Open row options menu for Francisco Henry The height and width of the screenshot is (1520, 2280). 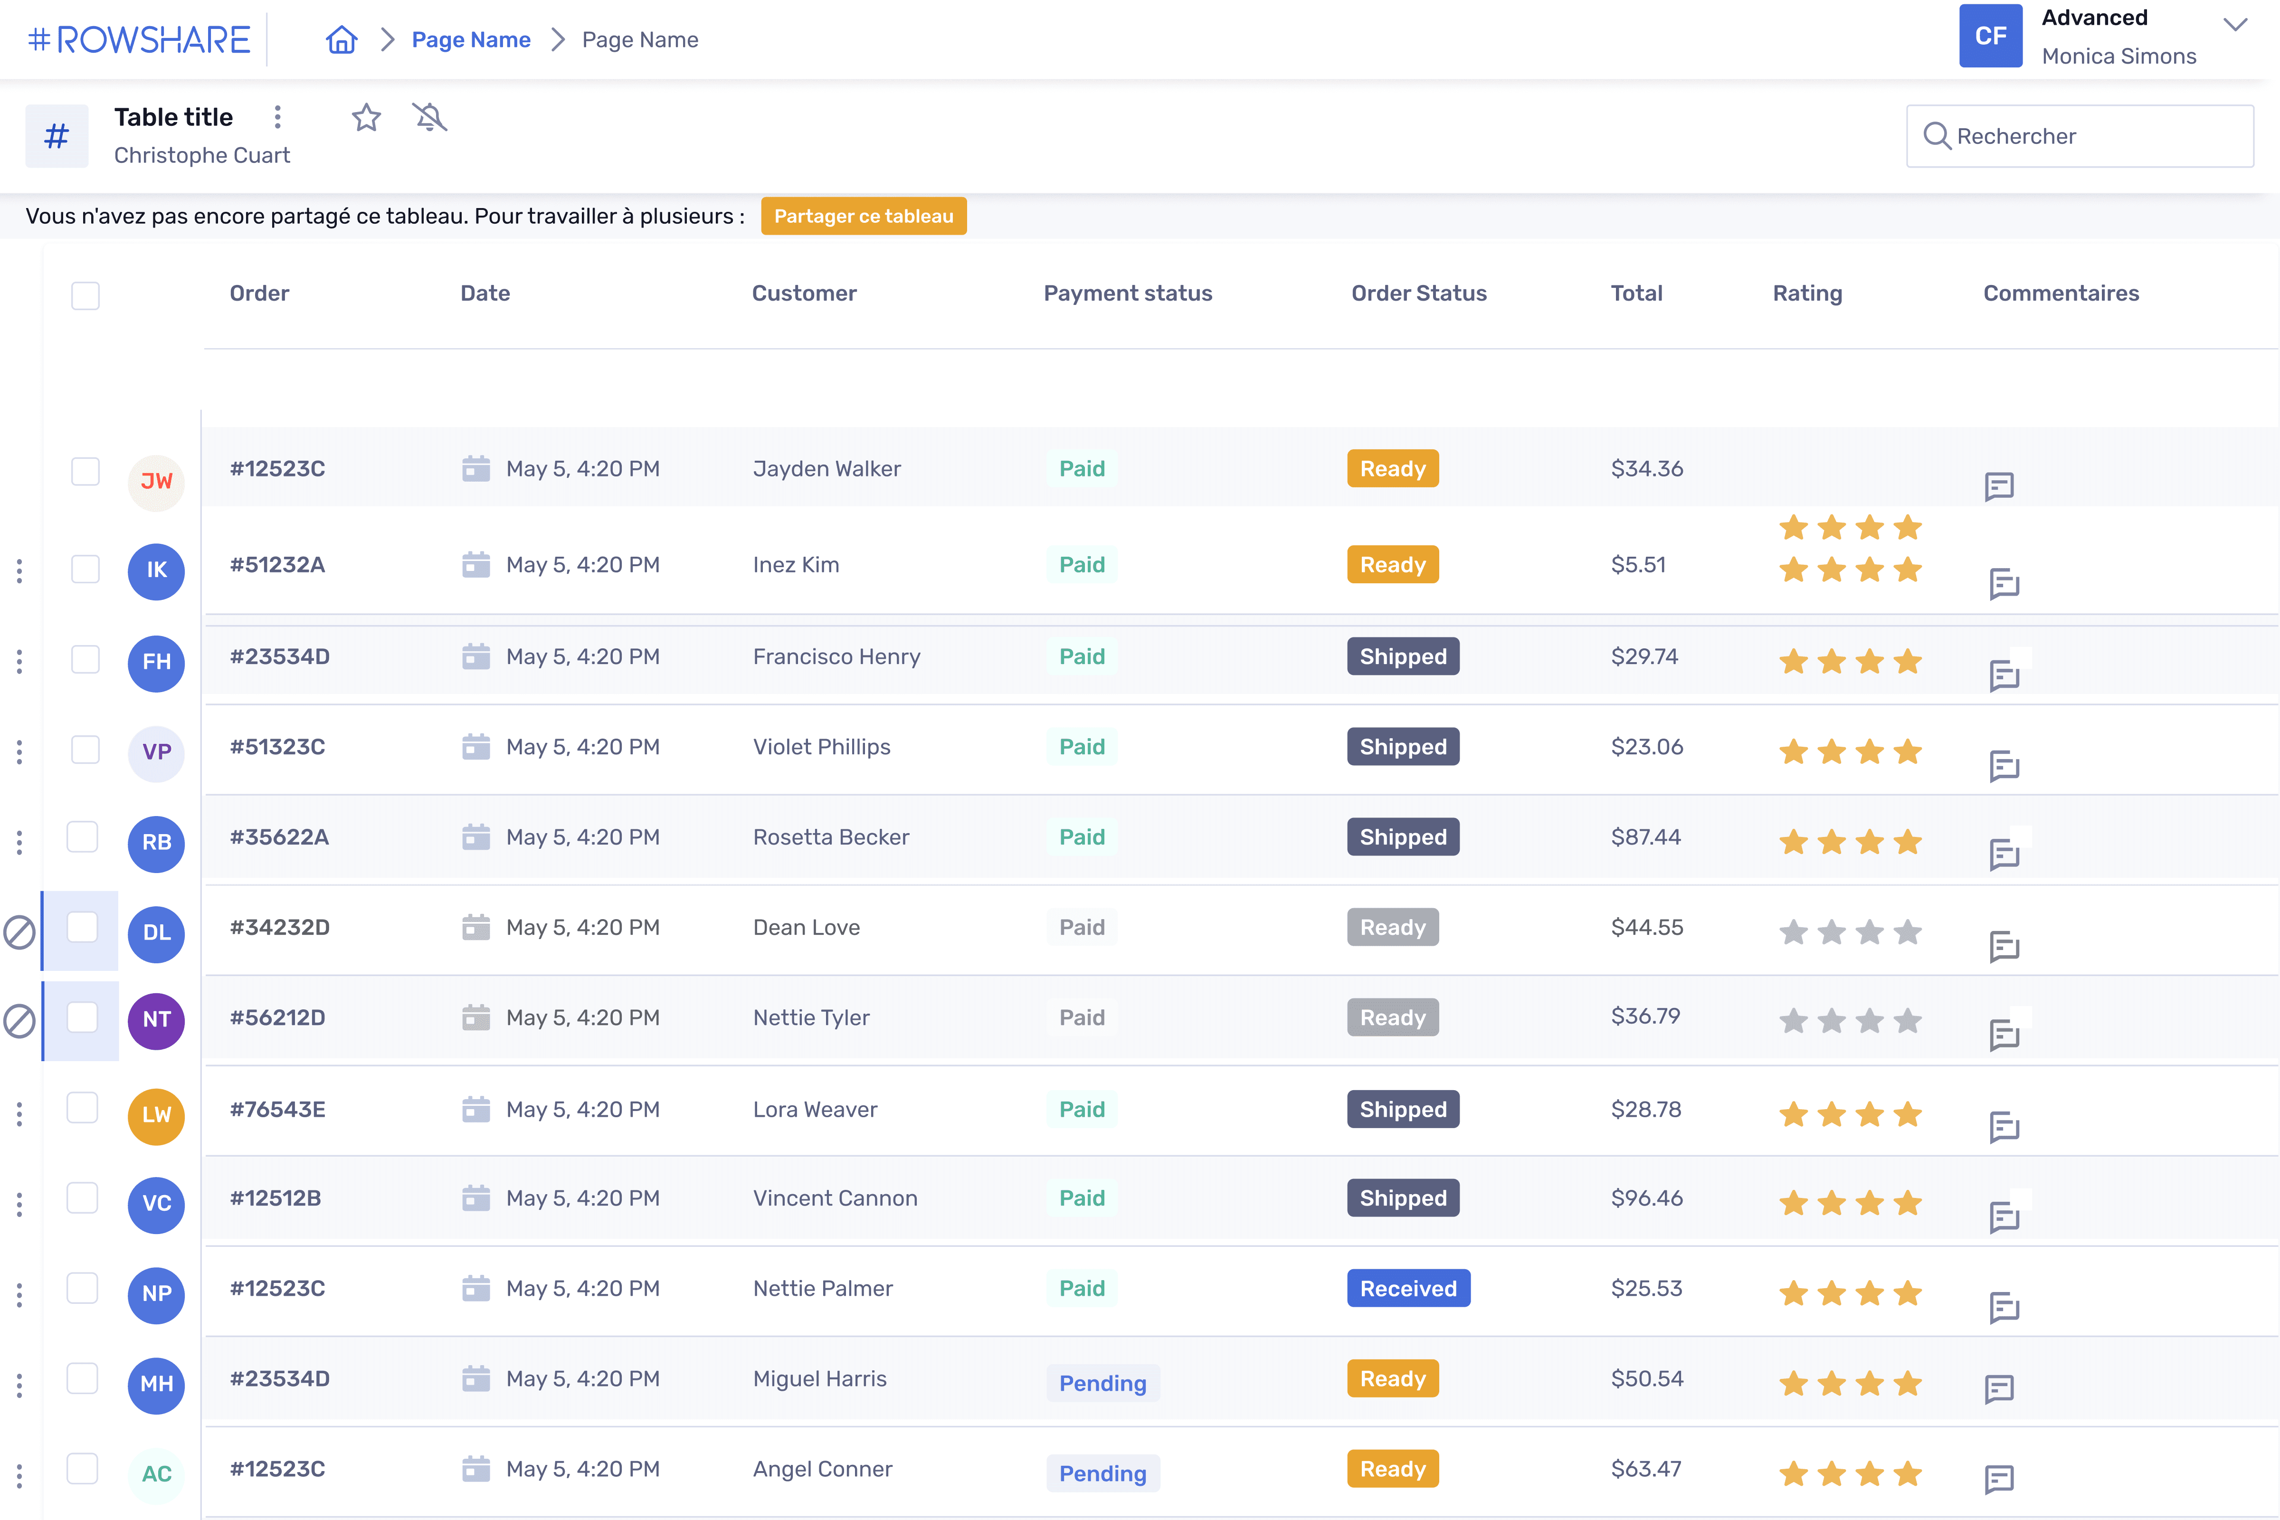coord(19,661)
